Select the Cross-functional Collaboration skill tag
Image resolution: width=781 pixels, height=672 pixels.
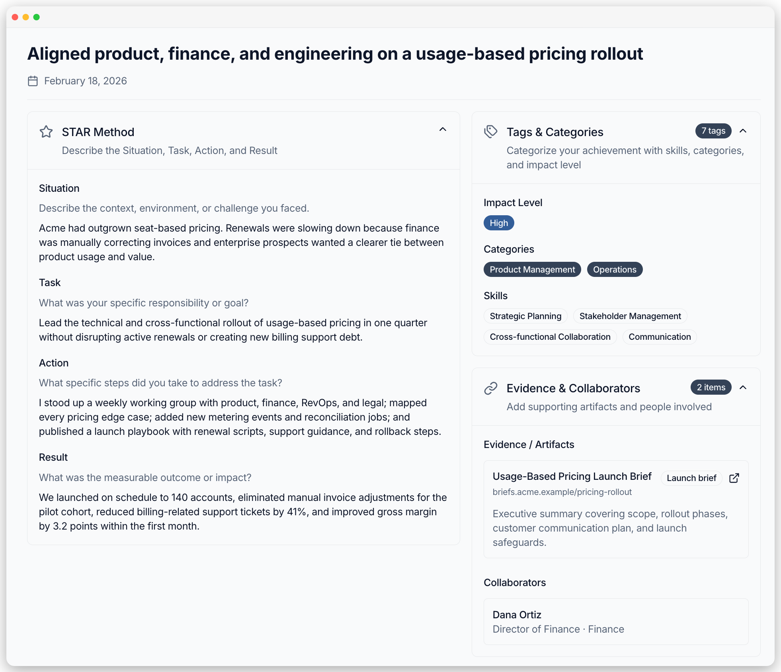[x=550, y=337]
